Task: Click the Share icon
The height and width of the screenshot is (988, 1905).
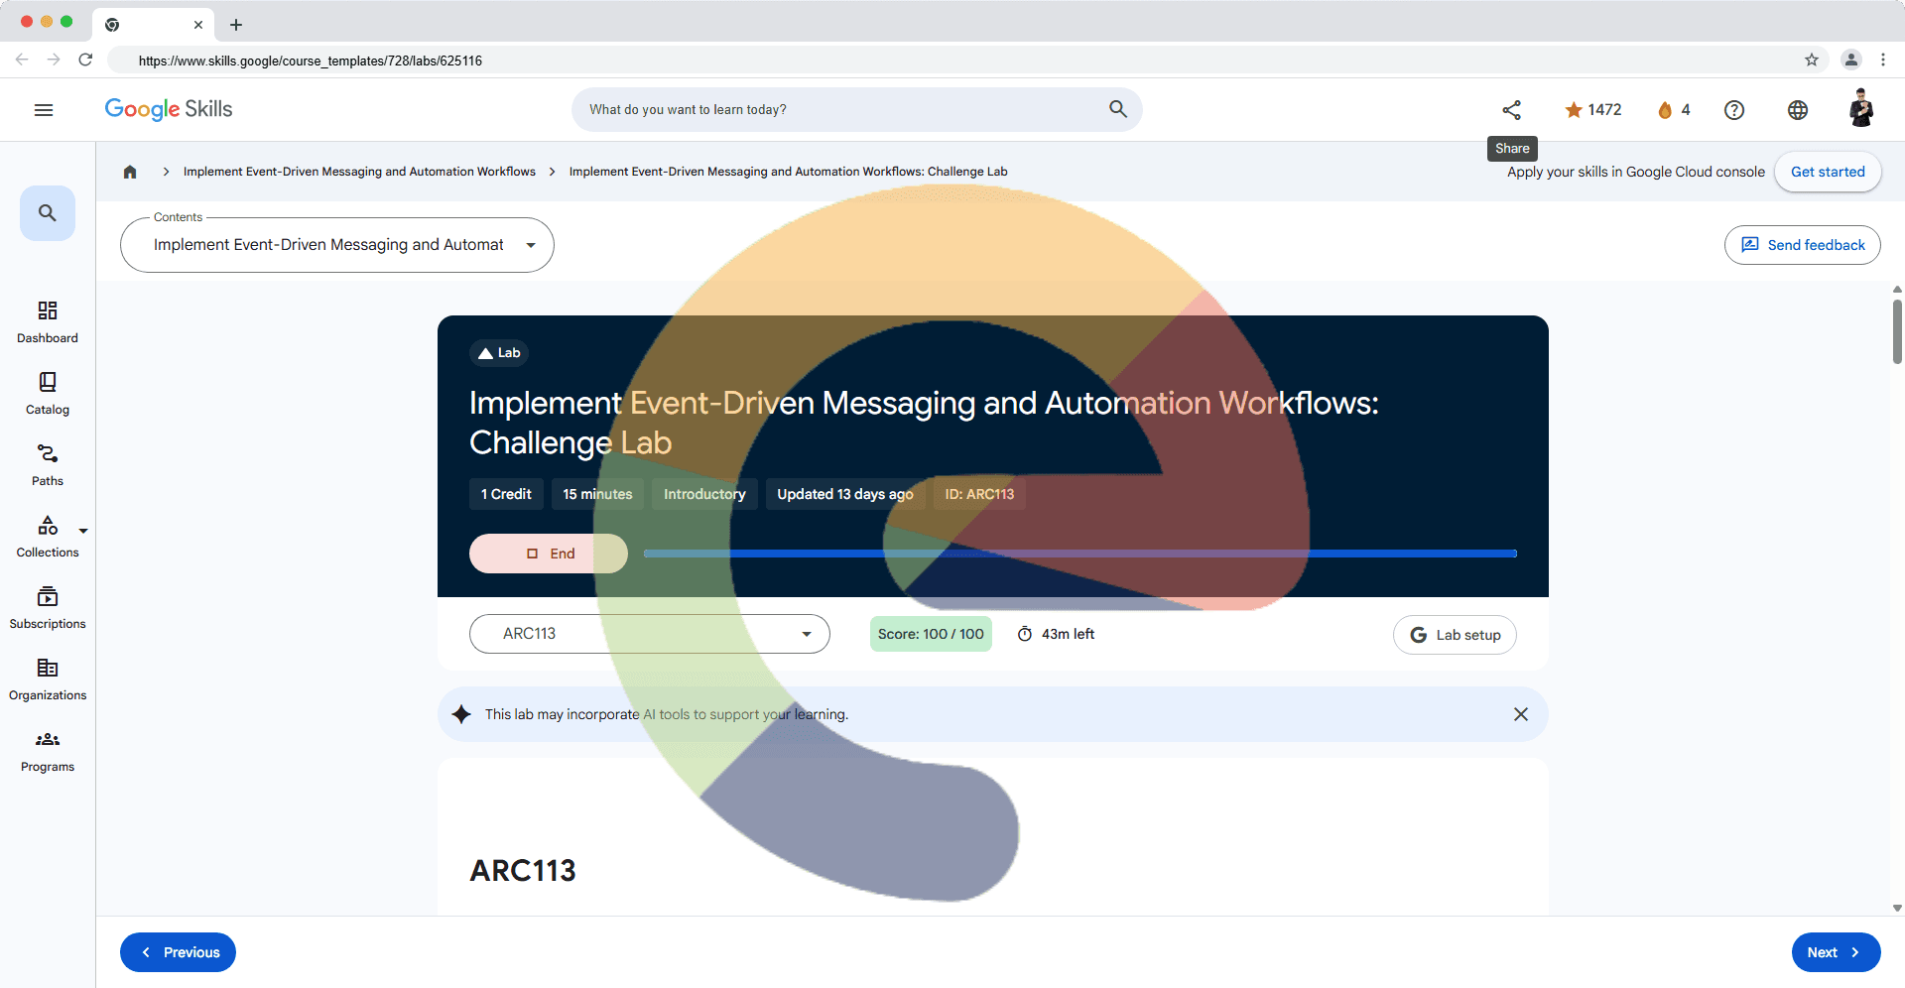Action: coord(1511,110)
